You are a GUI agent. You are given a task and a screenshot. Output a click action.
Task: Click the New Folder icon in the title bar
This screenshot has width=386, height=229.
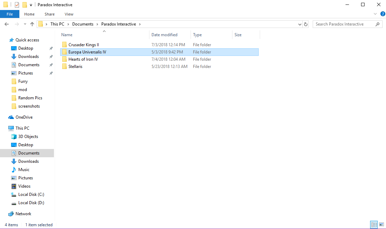24,5
